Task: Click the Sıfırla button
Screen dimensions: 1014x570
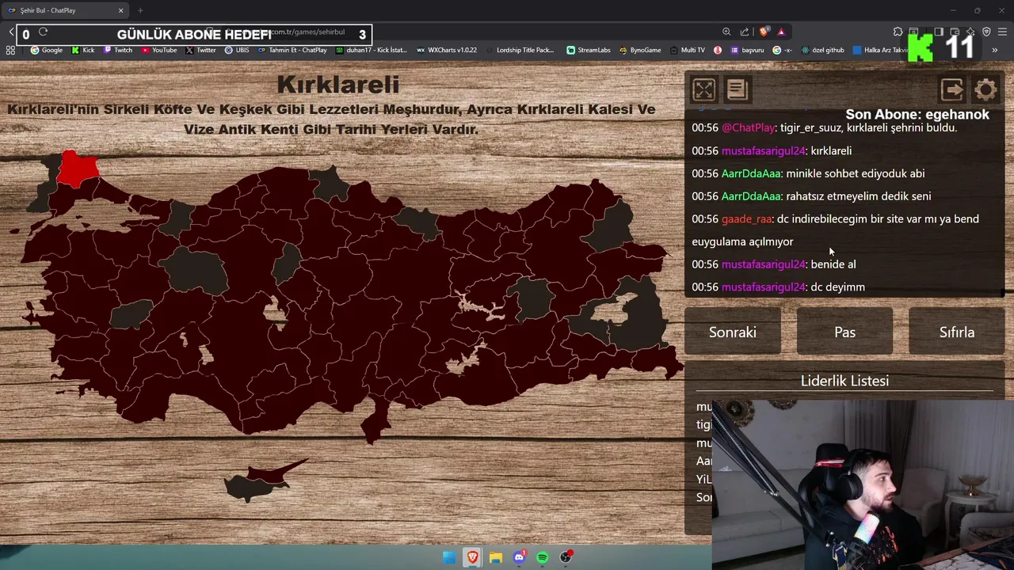Action: [957, 332]
